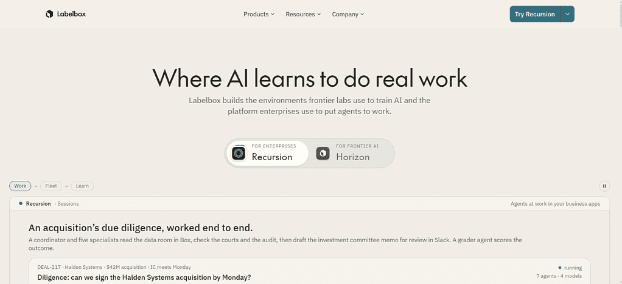This screenshot has width=622, height=284.
Task: Switch to Horizon for Frontier AI
Action: pyautogui.click(x=351, y=153)
